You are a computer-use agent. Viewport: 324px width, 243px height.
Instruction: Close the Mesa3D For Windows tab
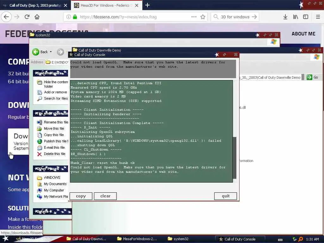click(137, 5)
